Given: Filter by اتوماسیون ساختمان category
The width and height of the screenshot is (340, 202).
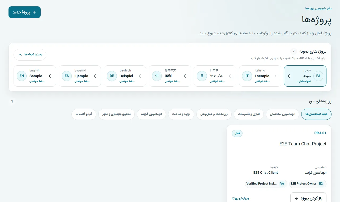Looking at the screenshot, I should click(282, 114).
